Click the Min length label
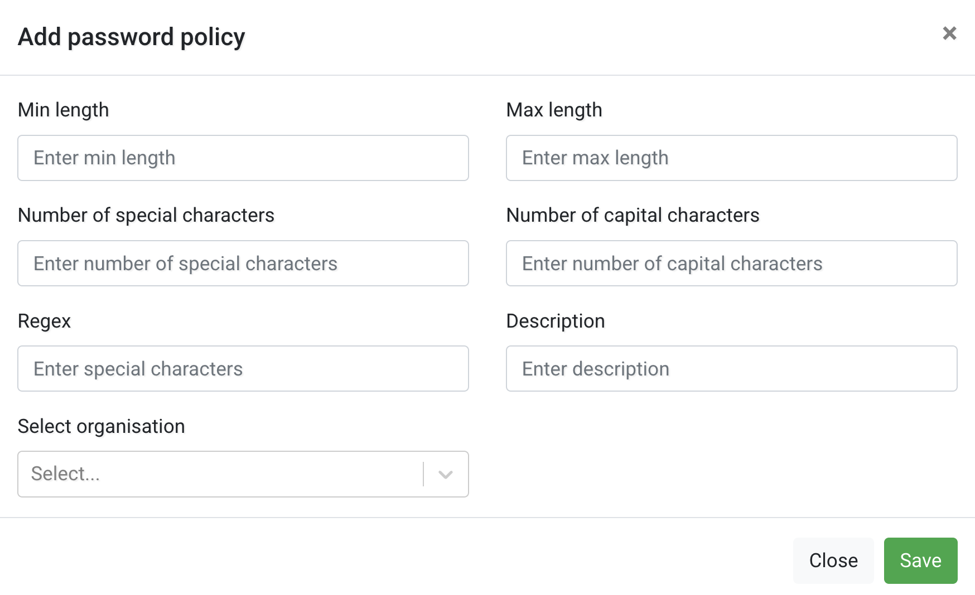 (x=63, y=110)
